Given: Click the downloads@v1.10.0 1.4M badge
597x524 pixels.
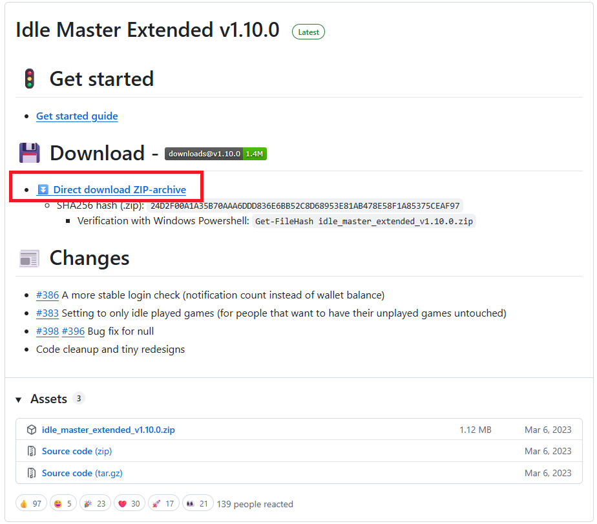Looking at the screenshot, I should point(216,154).
